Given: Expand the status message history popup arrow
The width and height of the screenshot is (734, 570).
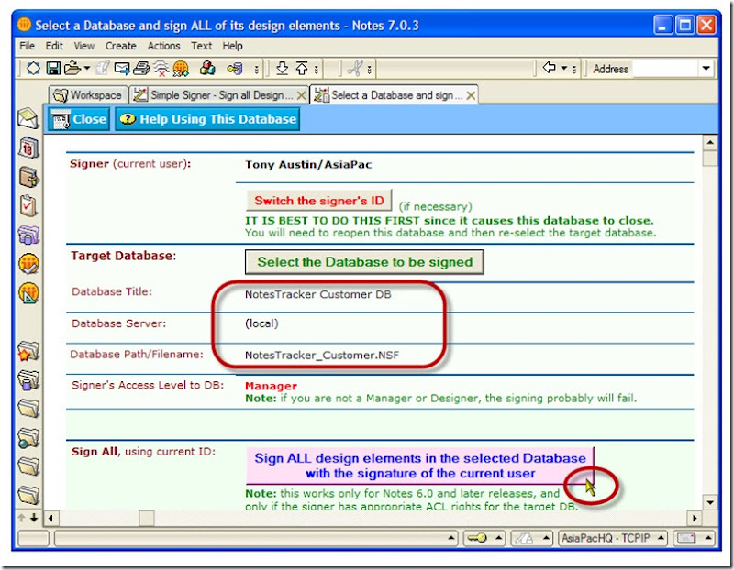Looking at the screenshot, I should tap(450, 538).
